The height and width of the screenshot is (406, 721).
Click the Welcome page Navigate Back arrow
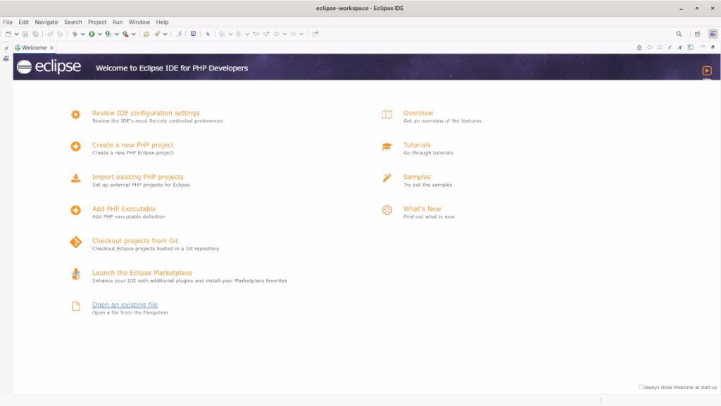pyautogui.click(x=650, y=47)
